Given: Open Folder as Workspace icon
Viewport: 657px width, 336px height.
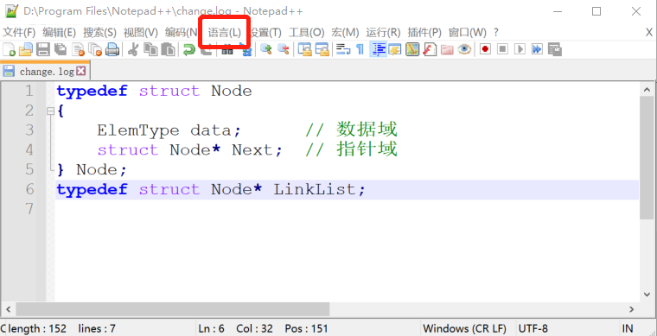Looking at the screenshot, I should (x=447, y=49).
